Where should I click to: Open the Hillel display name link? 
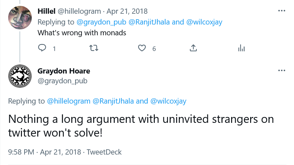(46, 11)
